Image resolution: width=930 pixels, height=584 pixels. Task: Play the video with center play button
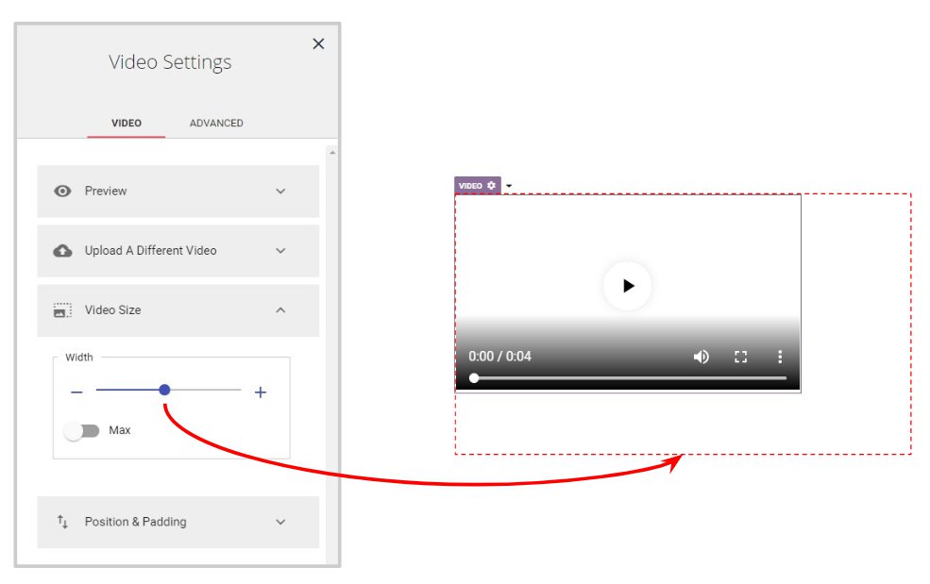pyautogui.click(x=628, y=286)
